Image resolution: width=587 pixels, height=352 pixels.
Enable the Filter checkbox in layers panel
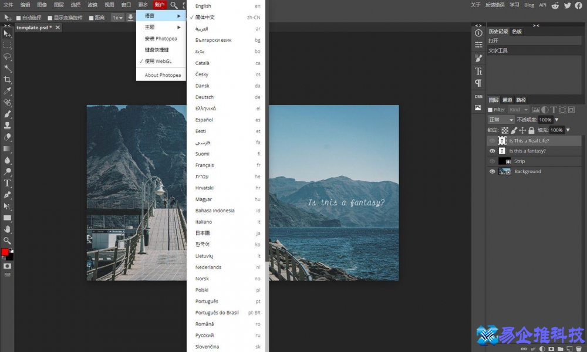pyautogui.click(x=491, y=110)
